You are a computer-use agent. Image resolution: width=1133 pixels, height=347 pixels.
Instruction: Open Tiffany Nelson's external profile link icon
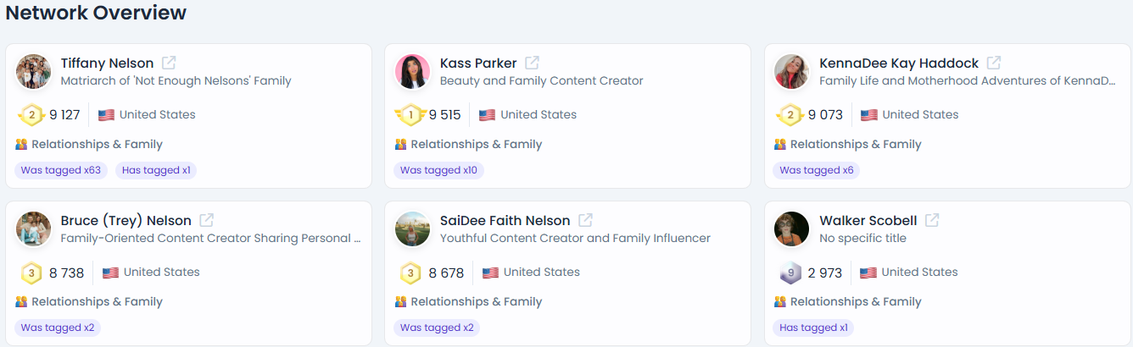pos(169,63)
